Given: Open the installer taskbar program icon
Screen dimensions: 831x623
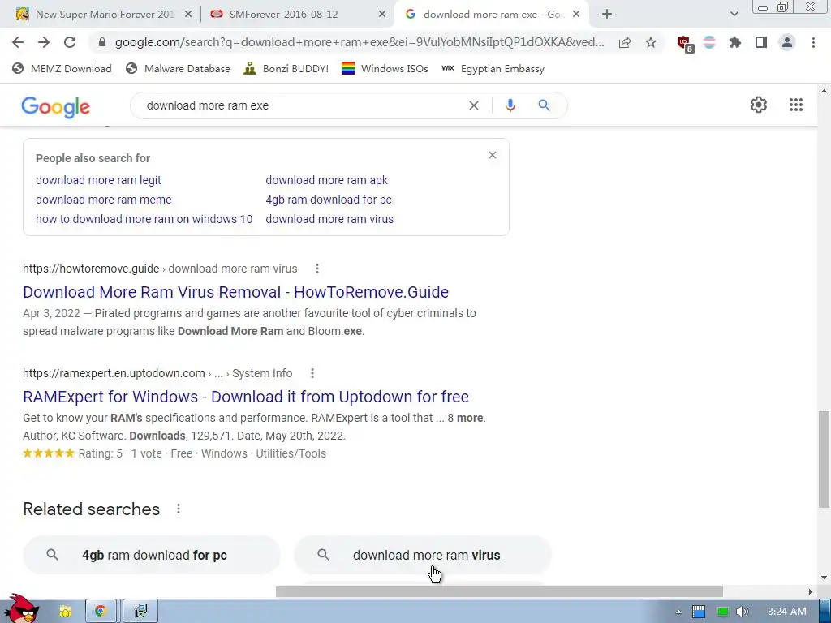Looking at the screenshot, I should pos(140,612).
